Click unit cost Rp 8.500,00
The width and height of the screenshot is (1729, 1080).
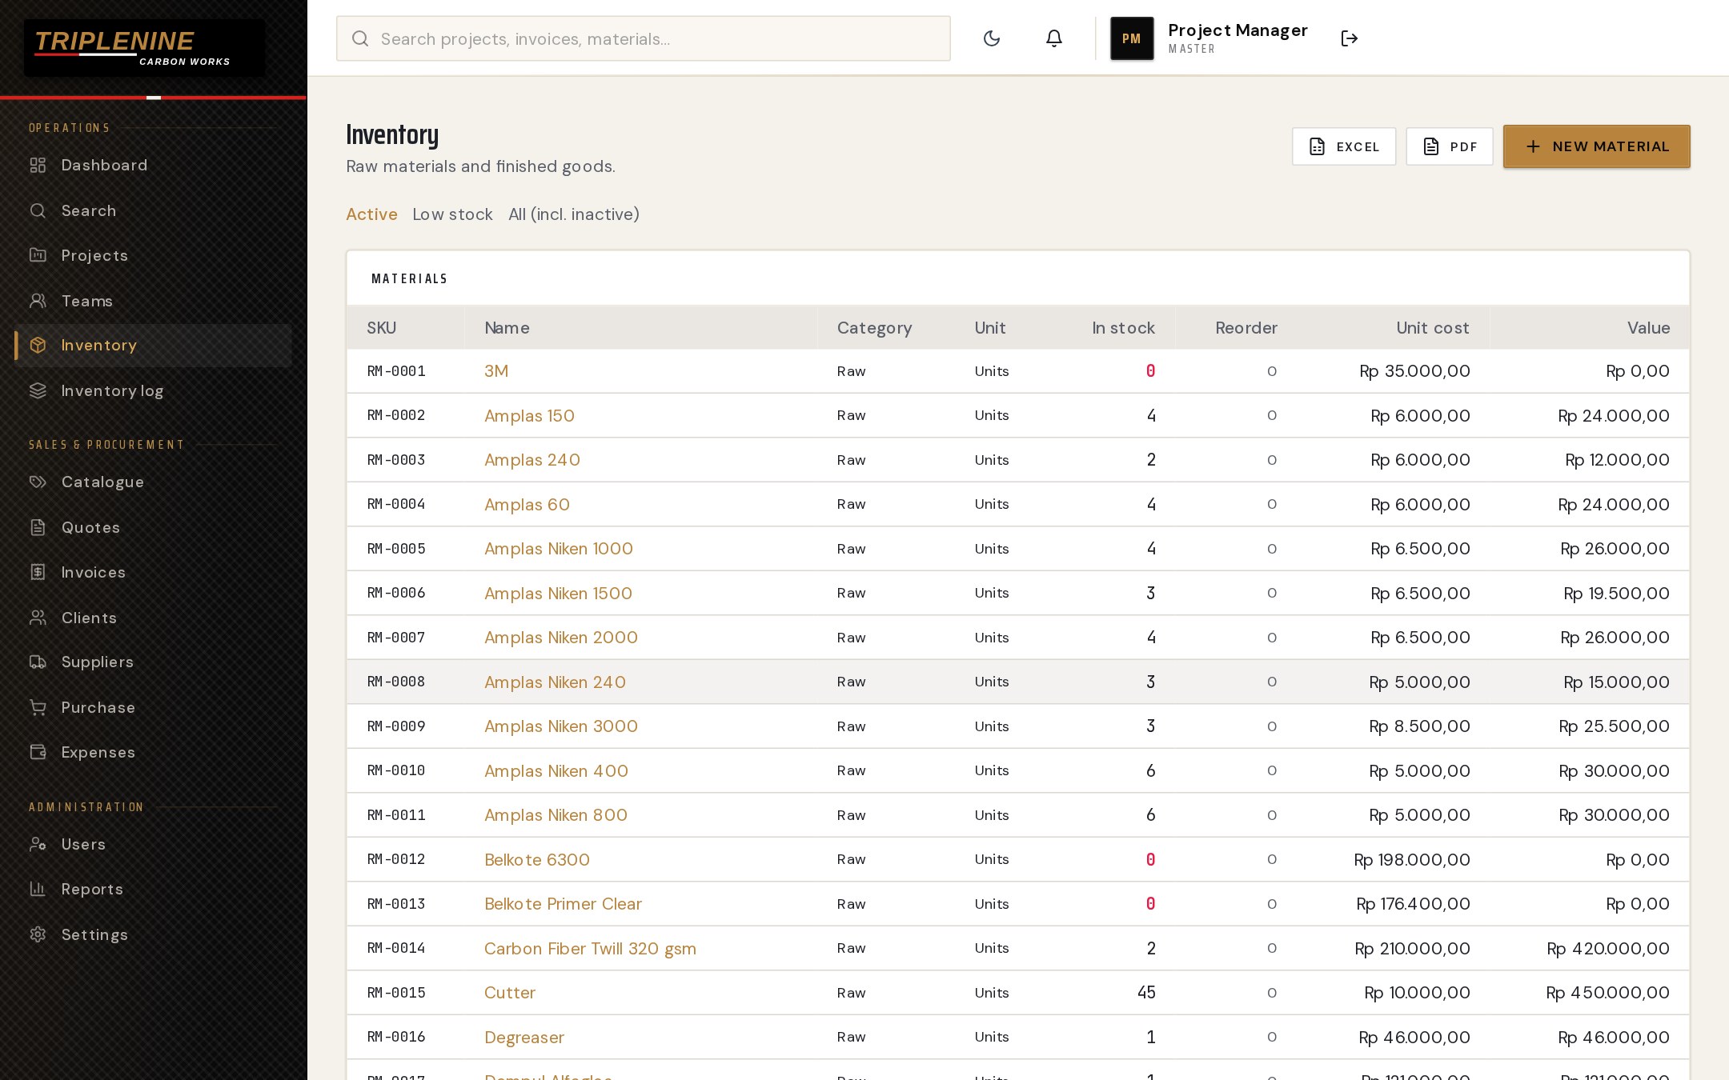click(x=1420, y=726)
